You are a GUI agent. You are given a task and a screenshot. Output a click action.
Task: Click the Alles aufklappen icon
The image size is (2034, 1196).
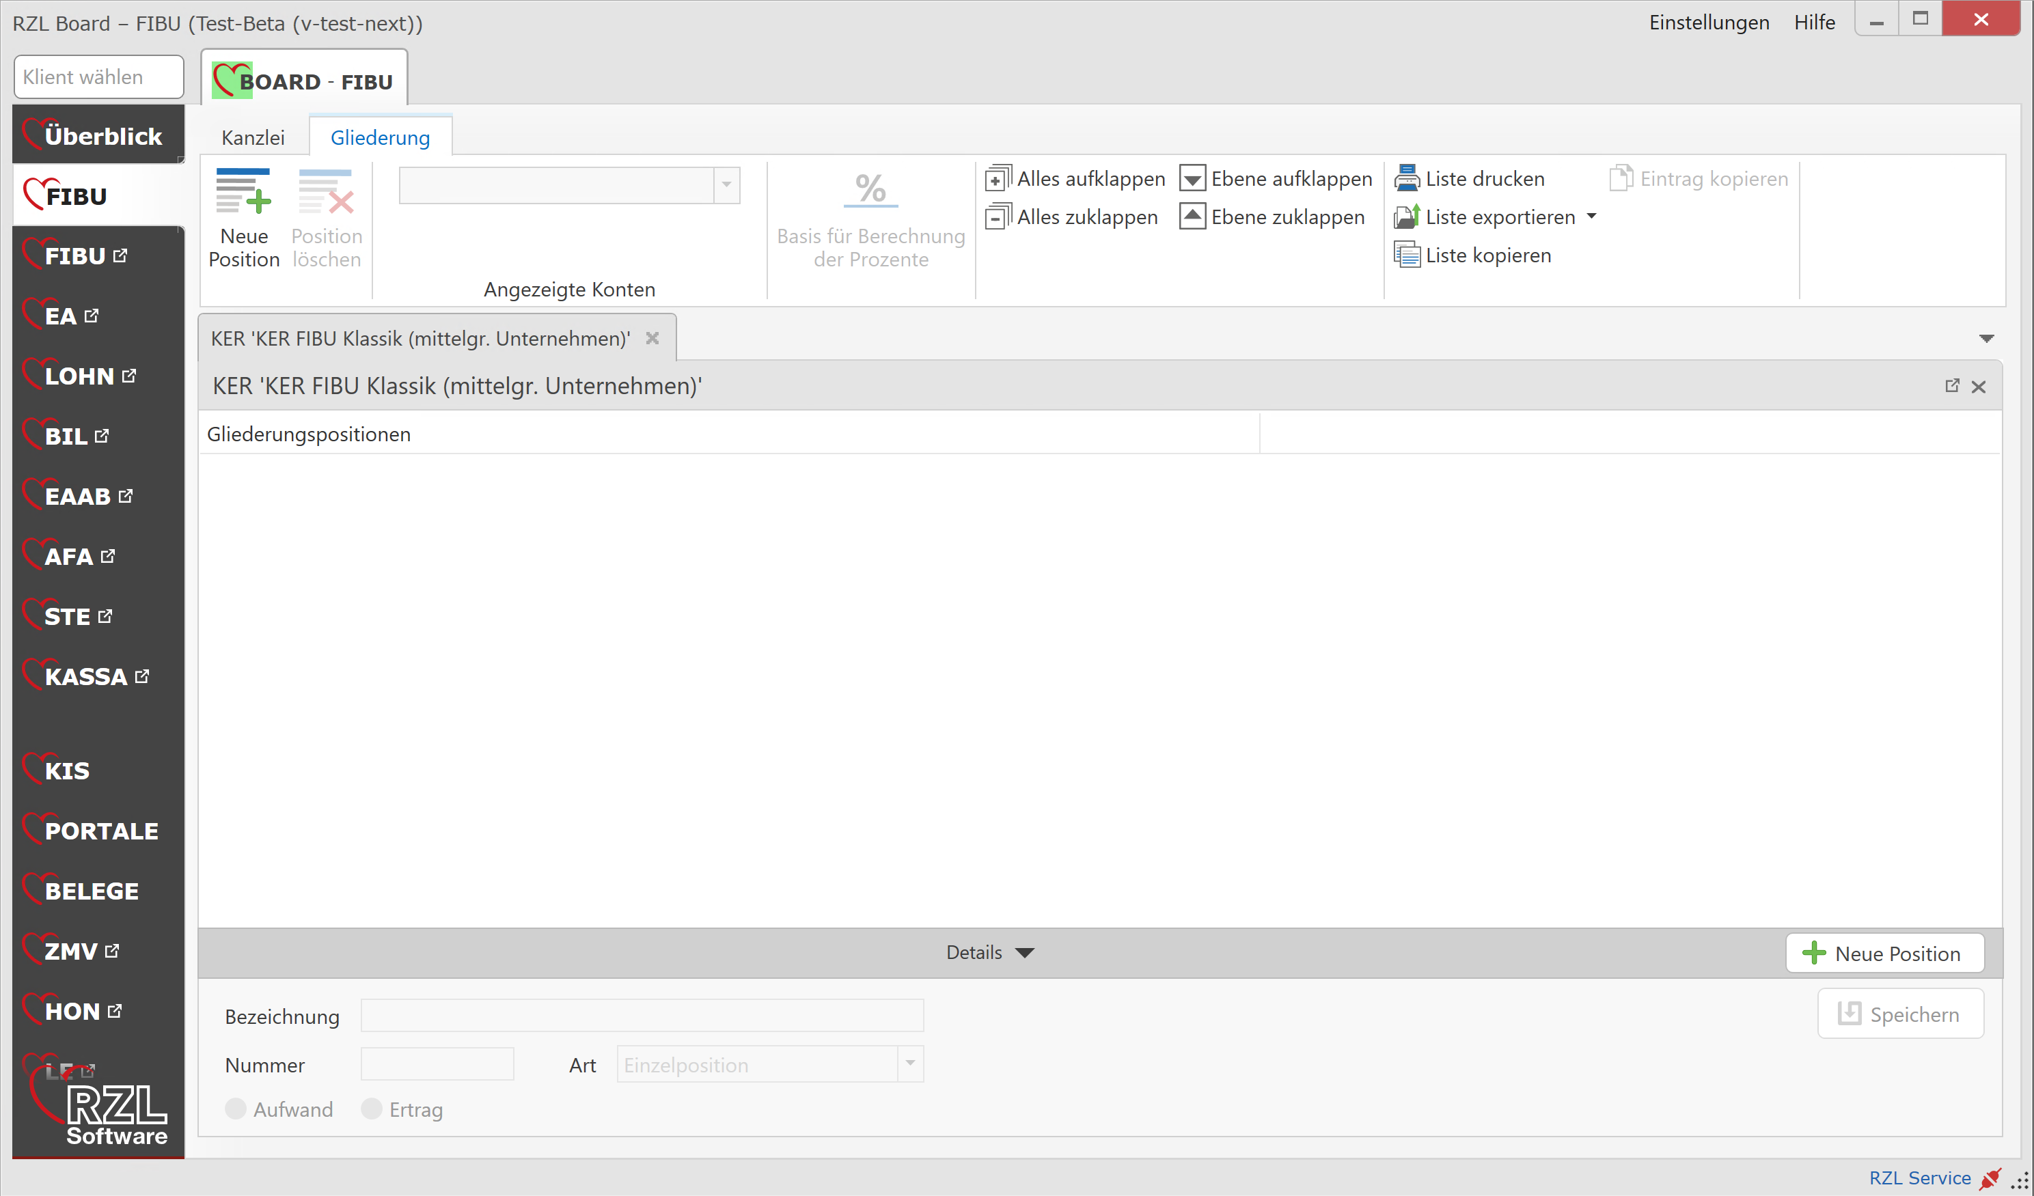[998, 178]
